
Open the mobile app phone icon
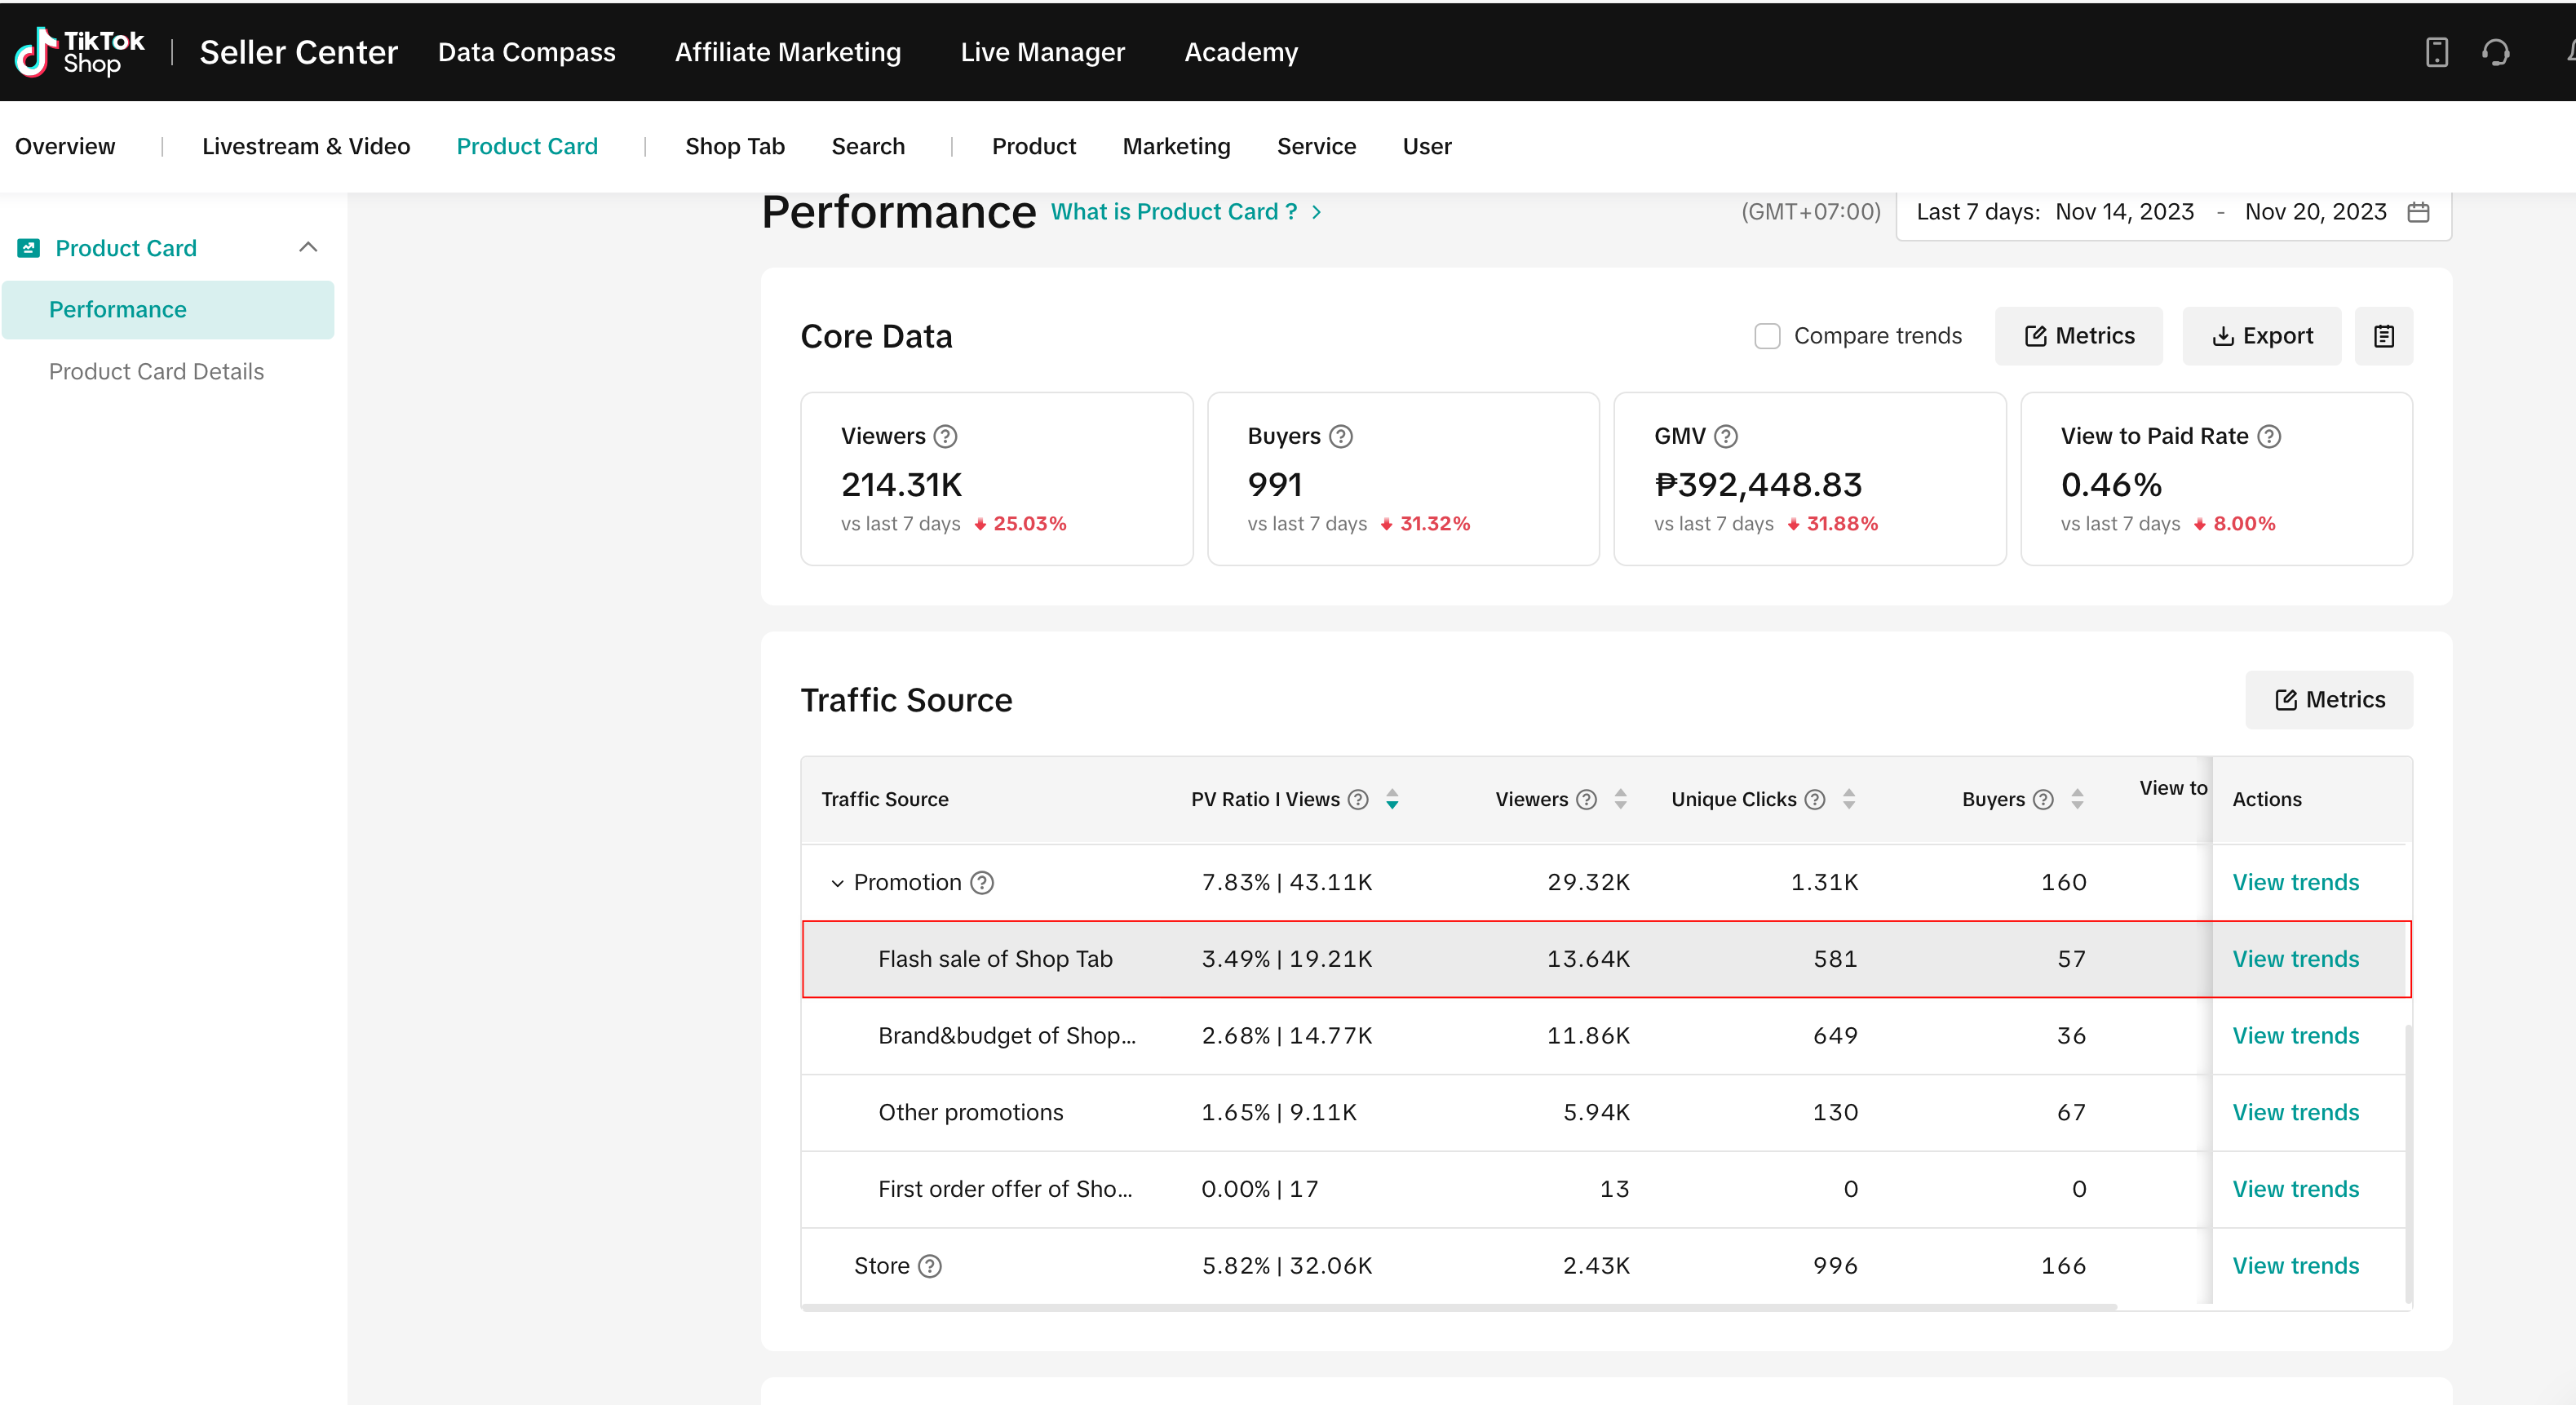point(2436,52)
